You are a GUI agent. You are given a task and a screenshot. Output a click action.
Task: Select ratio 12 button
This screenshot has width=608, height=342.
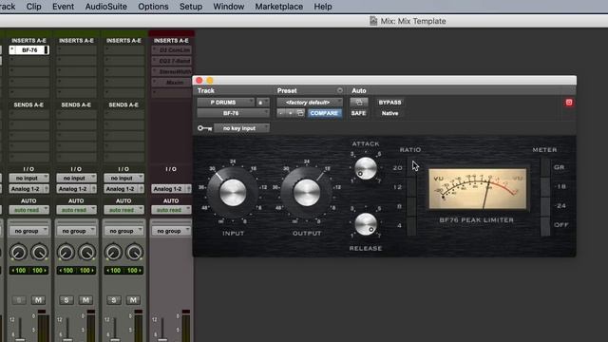pos(411,187)
